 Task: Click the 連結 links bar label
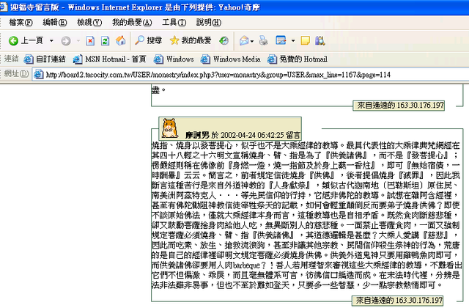click(12, 59)
